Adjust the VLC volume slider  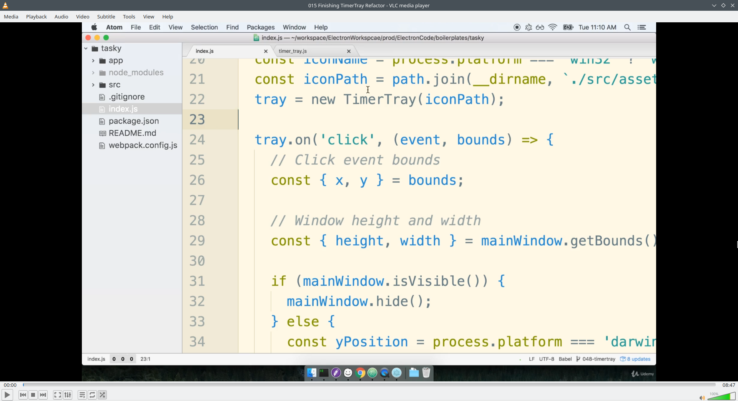click(721, 396)
